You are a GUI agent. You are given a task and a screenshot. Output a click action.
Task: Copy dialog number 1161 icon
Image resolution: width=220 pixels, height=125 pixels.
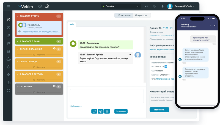(171, 28)
